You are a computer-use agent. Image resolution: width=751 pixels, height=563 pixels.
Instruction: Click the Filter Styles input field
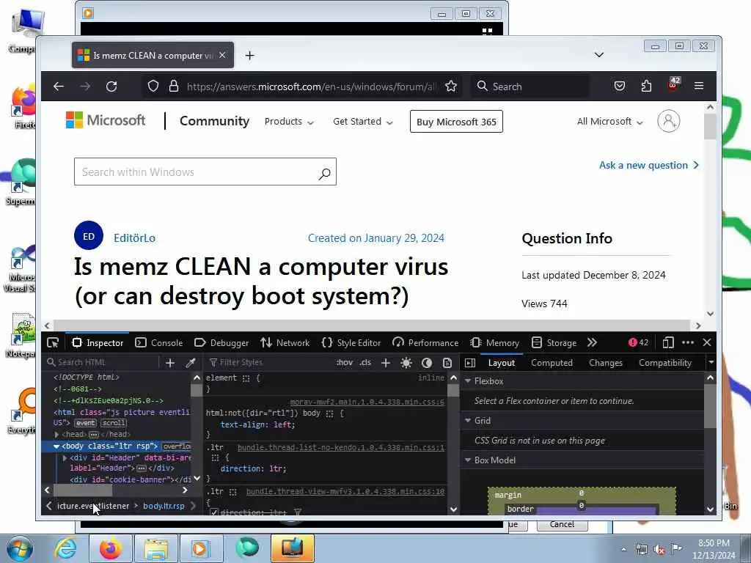tap(271, 362)
